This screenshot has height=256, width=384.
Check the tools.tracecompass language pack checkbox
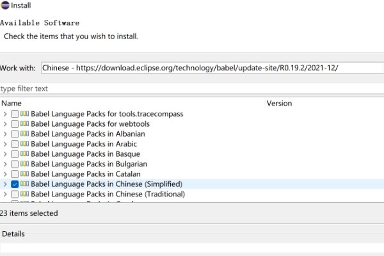click(x=15, y=114)
